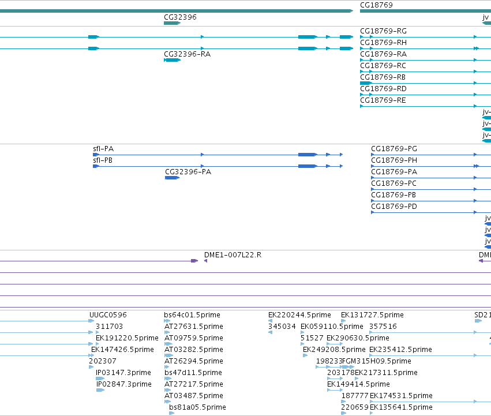491x416 pixels.
Task: Click the CG18769-RA transcript label
Action: click(383, 54)
